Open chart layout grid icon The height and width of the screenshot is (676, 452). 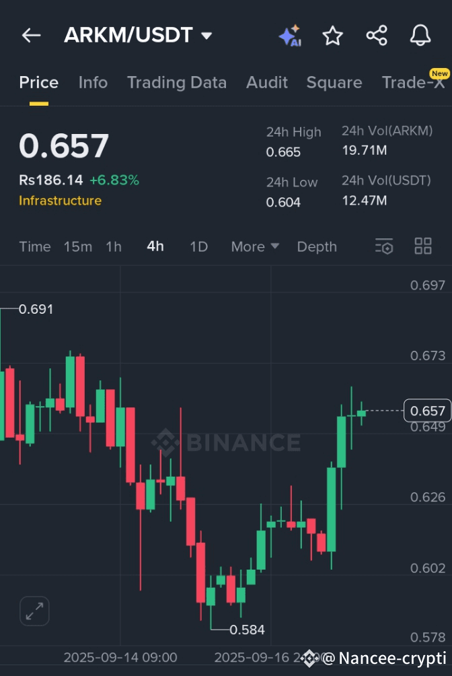pos(422,246)
